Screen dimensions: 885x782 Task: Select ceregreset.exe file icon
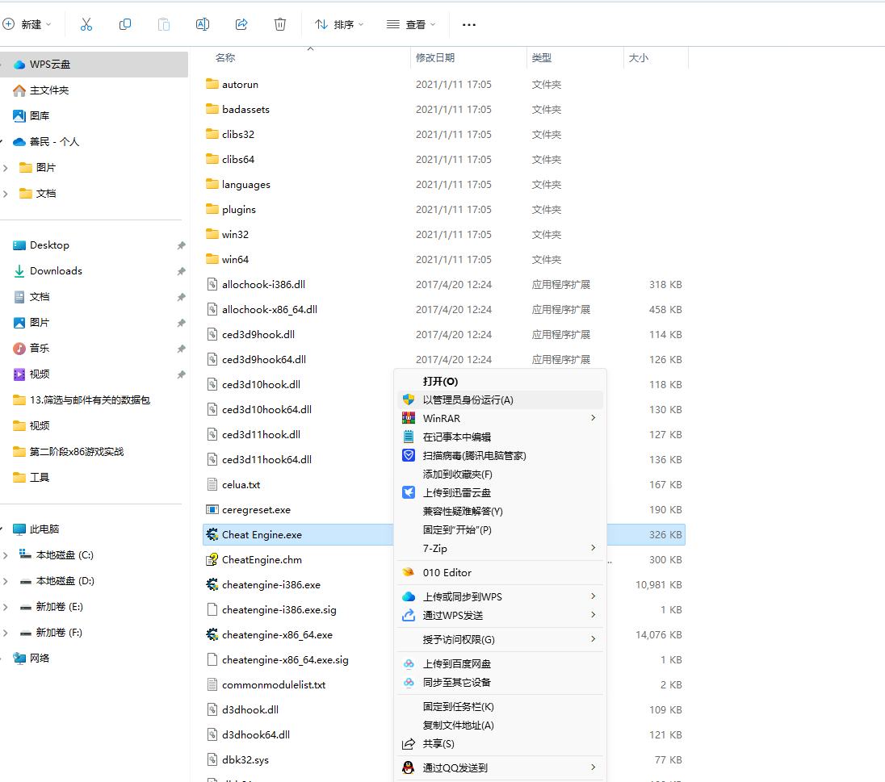(x=212, y=509)
